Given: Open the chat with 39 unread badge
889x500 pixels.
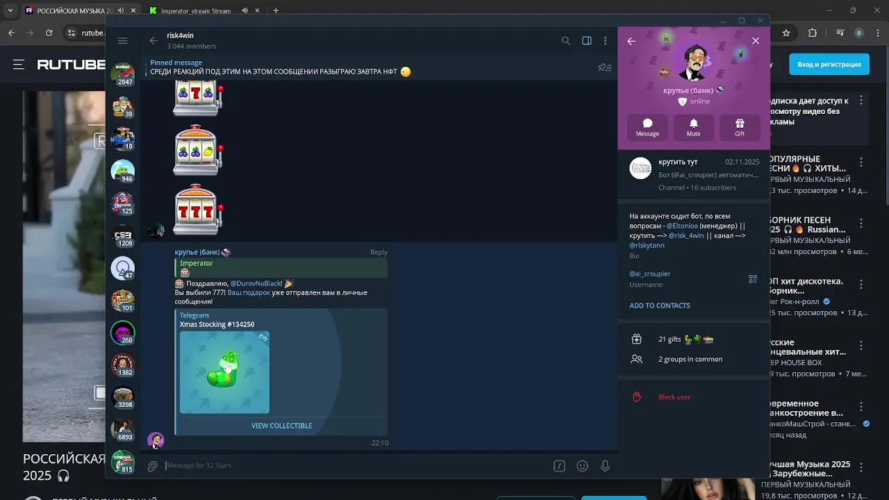Looking at the screenshot, I should (123, 107).
